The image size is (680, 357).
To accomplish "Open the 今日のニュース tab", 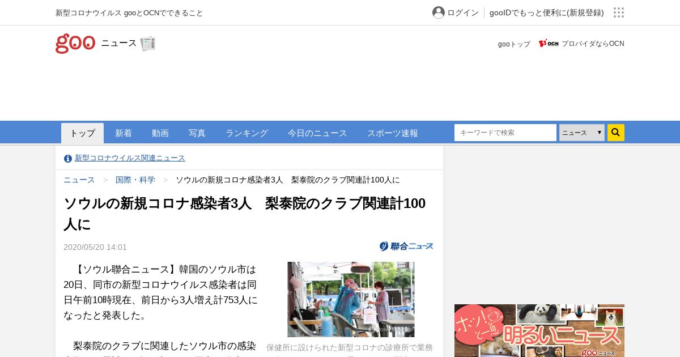I will (317, 133).
